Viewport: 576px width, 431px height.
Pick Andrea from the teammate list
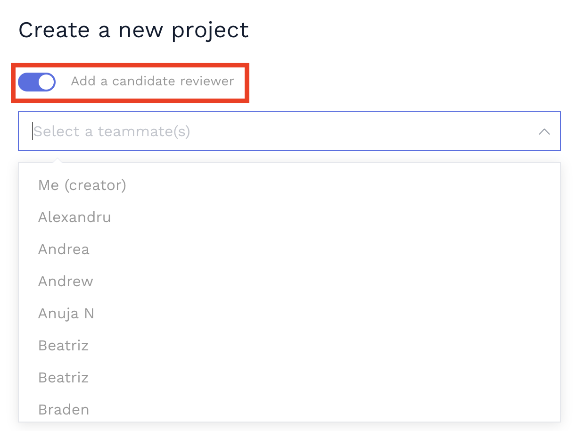point(63,249)
